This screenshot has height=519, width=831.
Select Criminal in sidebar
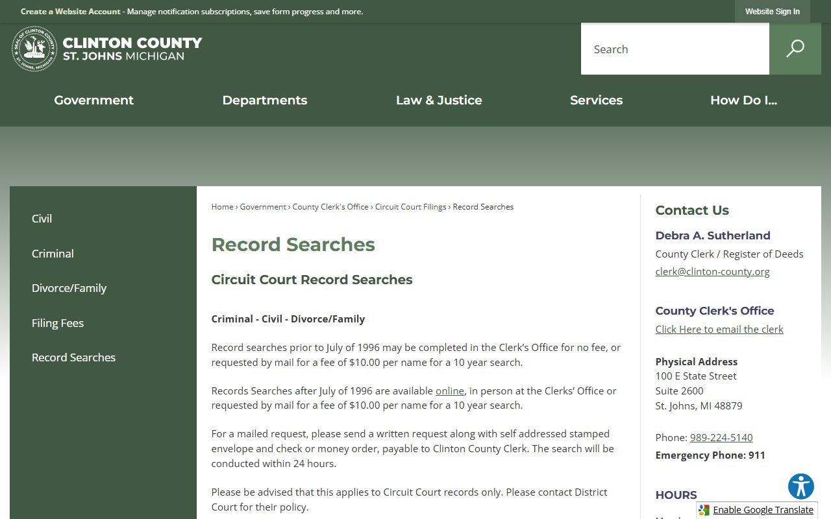(x=53, y=254)
